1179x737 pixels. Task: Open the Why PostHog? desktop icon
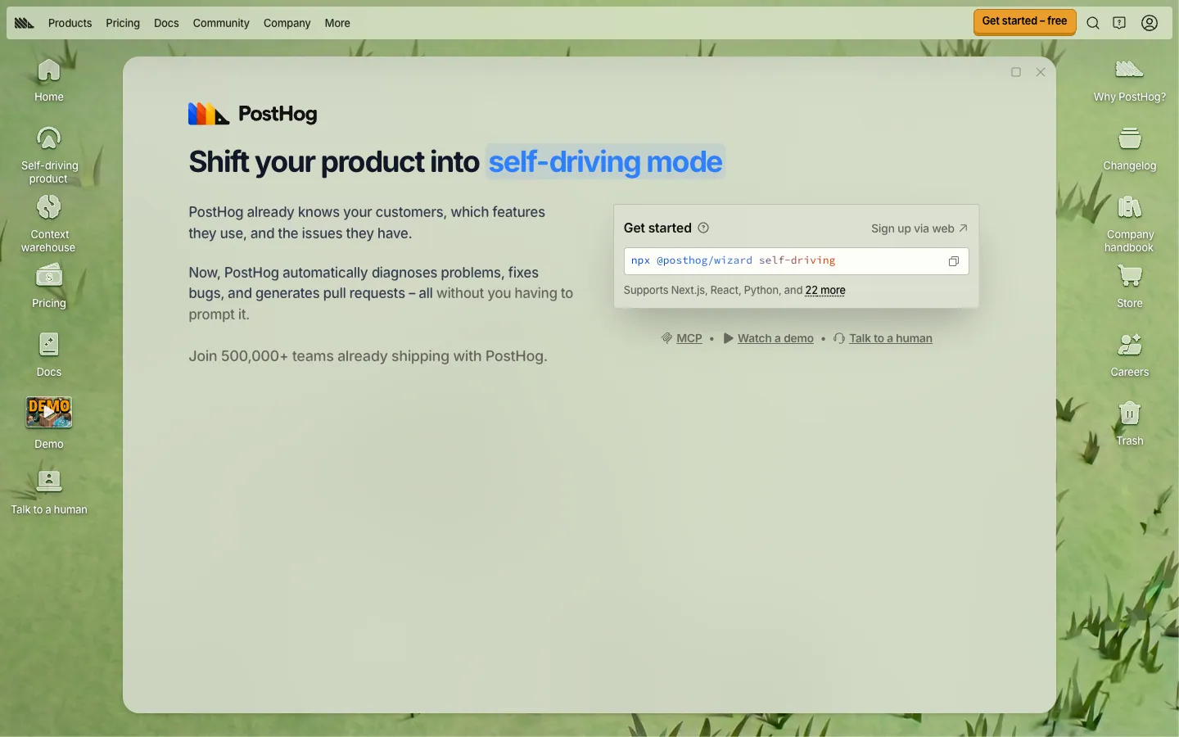1130,79
